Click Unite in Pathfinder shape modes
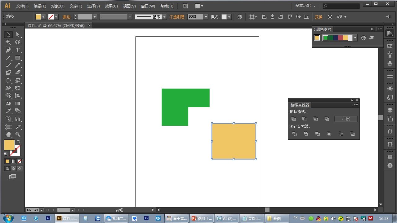This screenshot has width=397, height=223. (x=293, y=119)
